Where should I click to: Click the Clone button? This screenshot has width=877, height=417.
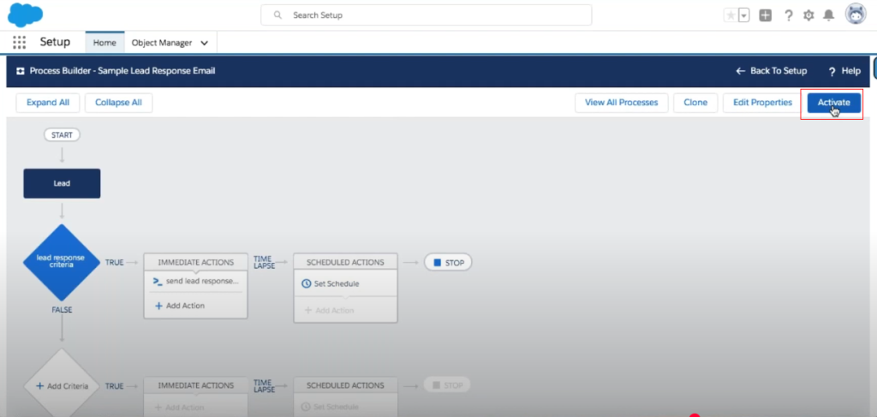click(695, 103)
